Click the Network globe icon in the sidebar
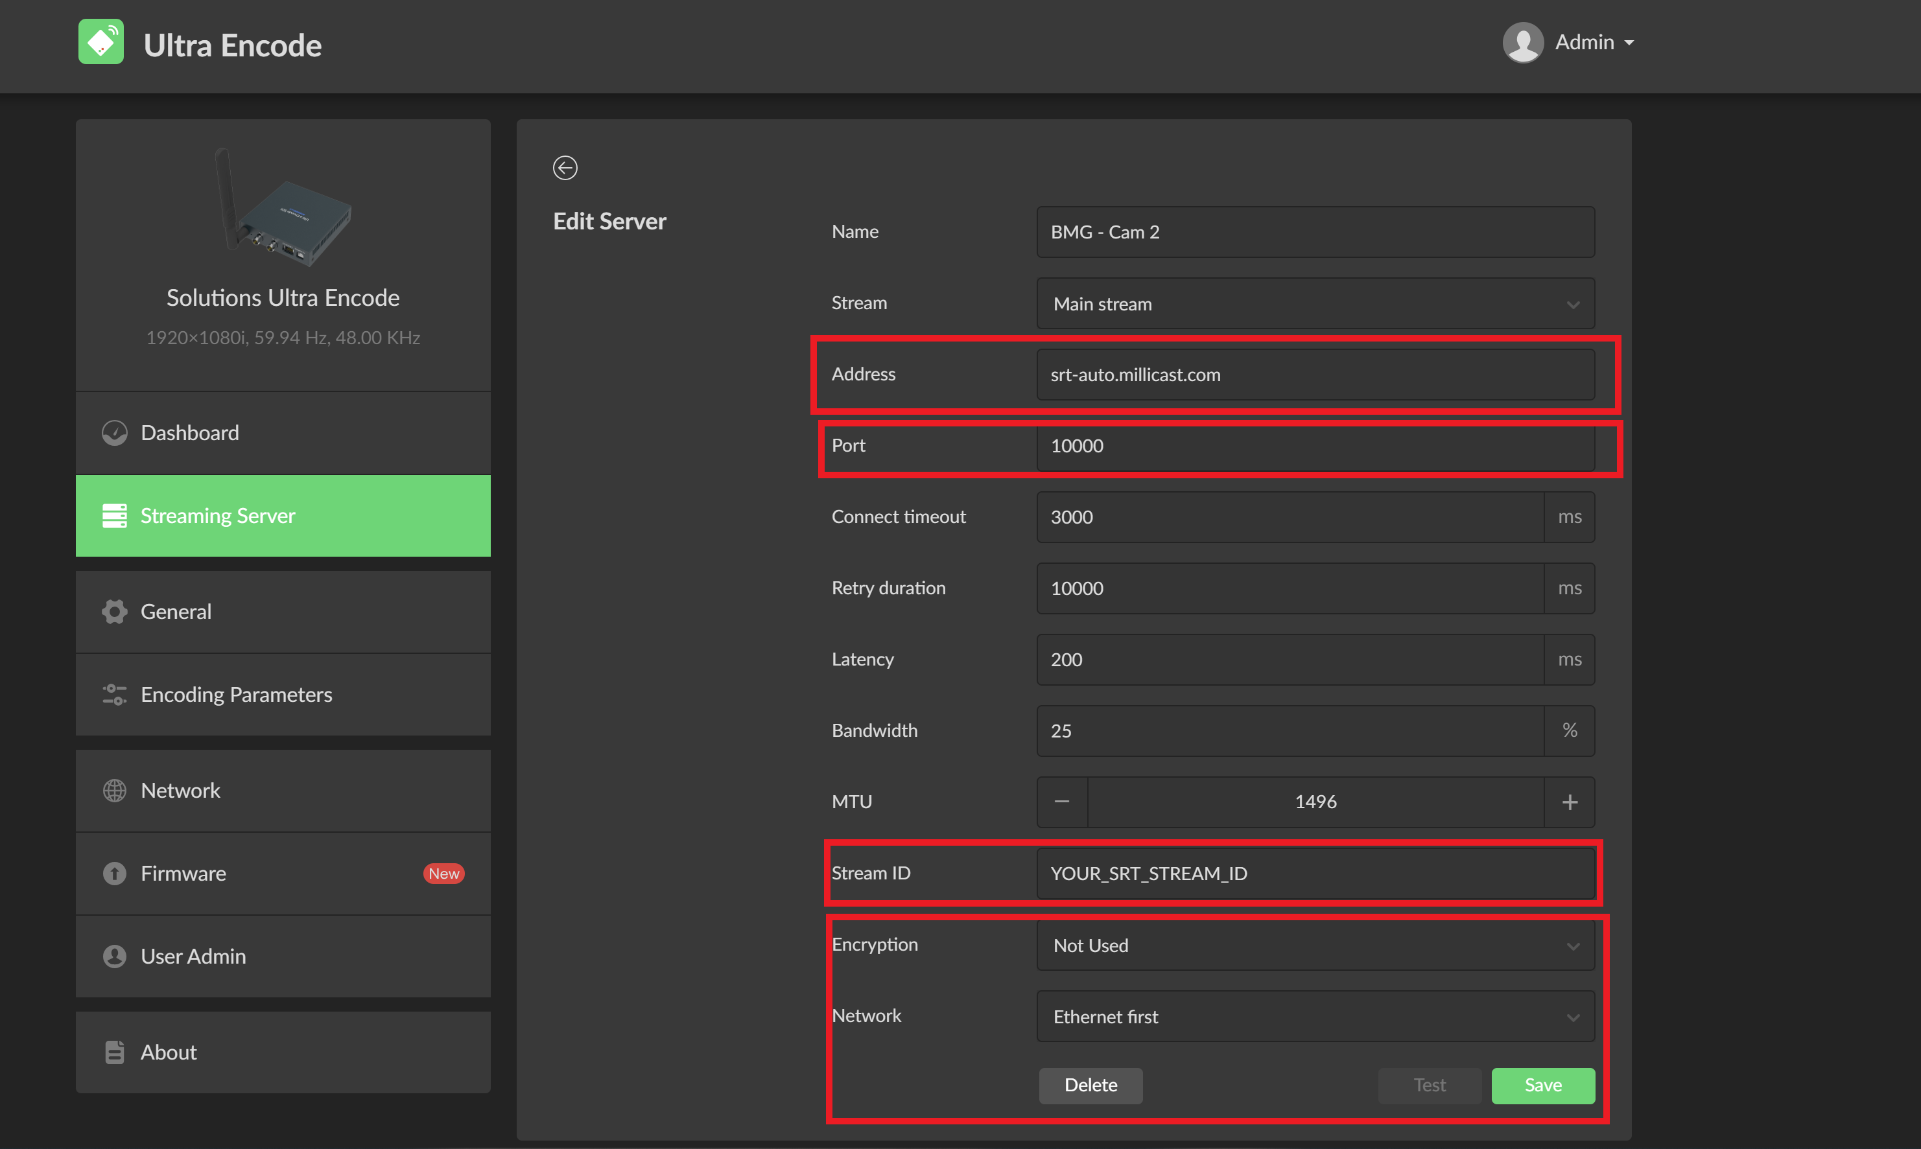 (115, 791)
